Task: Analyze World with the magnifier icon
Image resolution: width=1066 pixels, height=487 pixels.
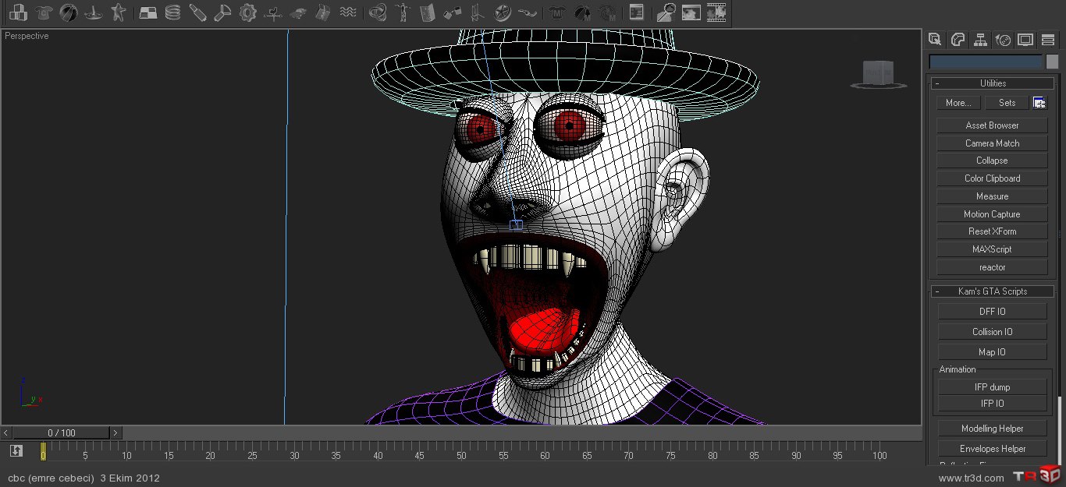Action: pyautogui.click(x=666, y=12)
